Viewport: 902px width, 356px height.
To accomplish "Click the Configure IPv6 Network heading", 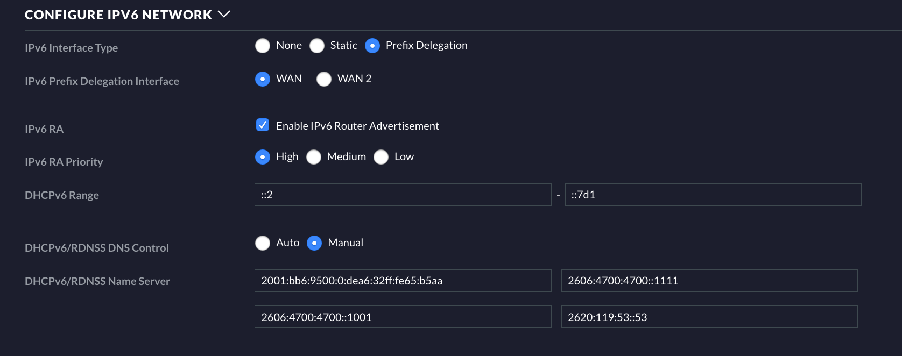I will (x=117, y=15).
